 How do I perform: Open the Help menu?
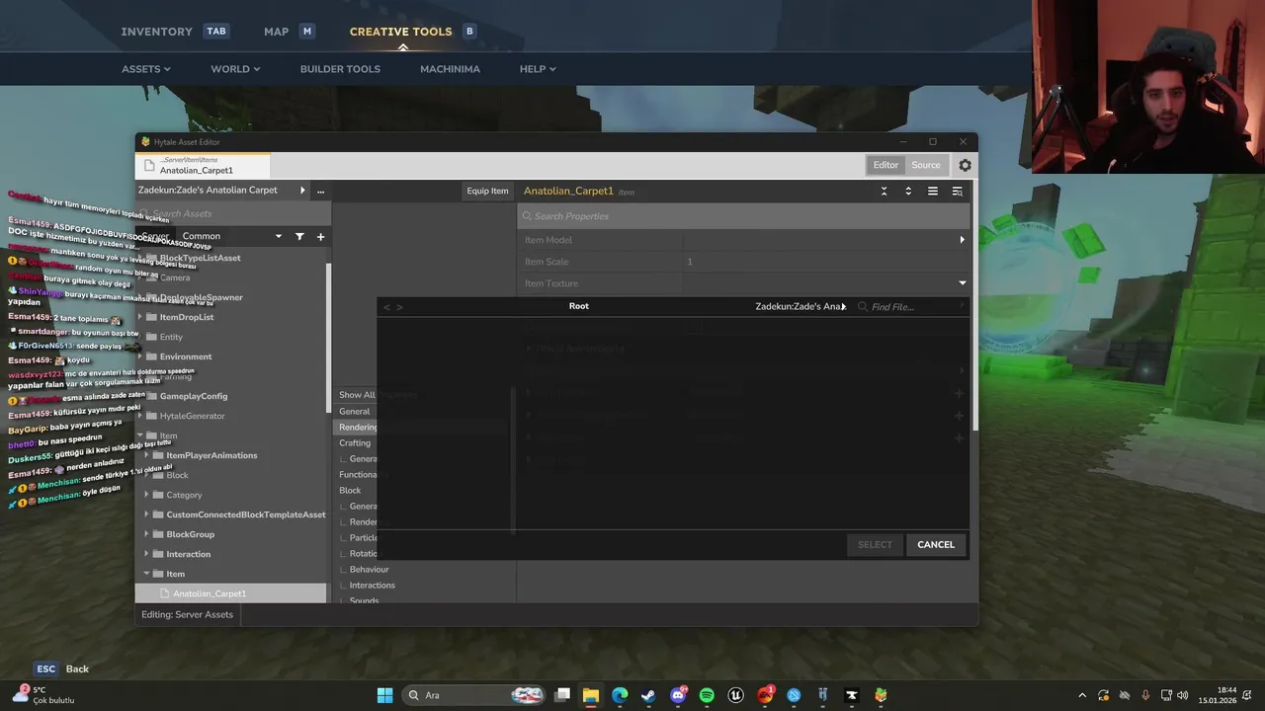538,69
